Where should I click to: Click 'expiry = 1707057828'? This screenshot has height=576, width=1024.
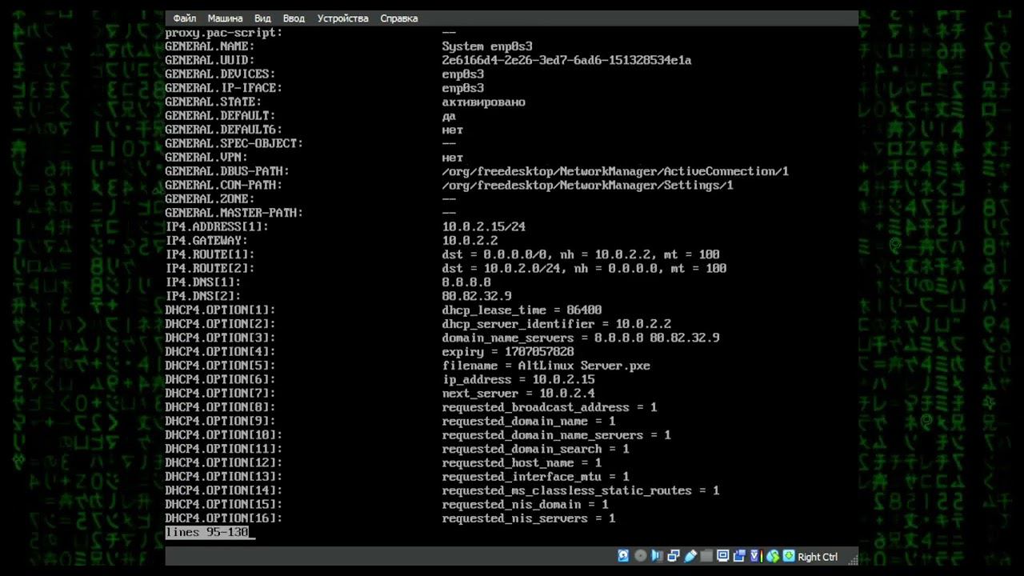click(x=508, y=352)
